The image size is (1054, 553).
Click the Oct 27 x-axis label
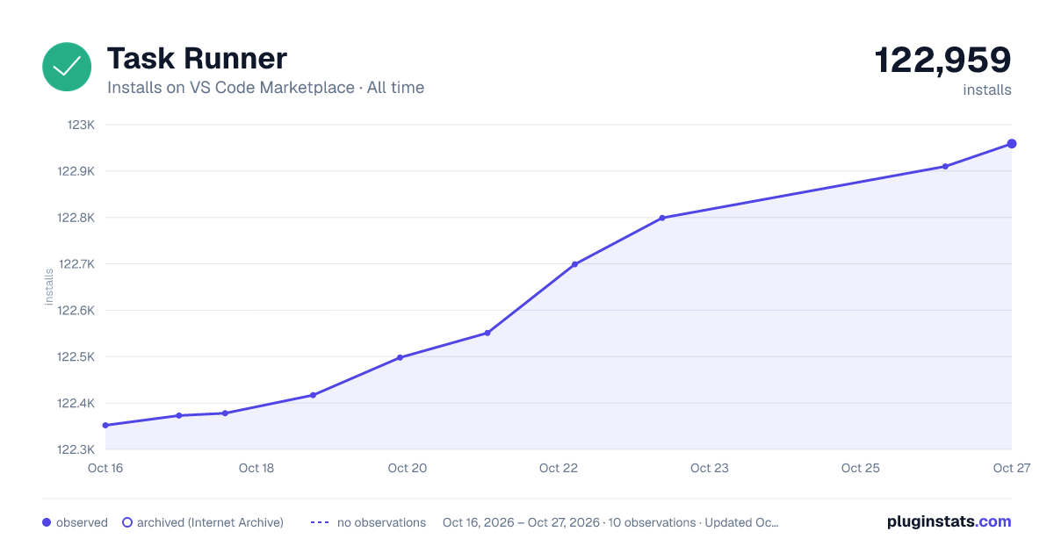coord(1011,468)
